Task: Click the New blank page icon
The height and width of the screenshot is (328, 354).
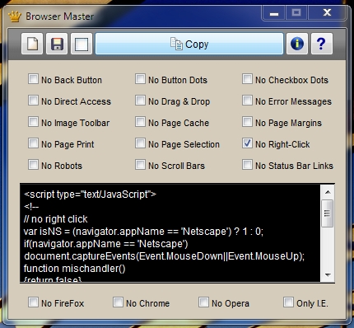Action: pos(32,44)
